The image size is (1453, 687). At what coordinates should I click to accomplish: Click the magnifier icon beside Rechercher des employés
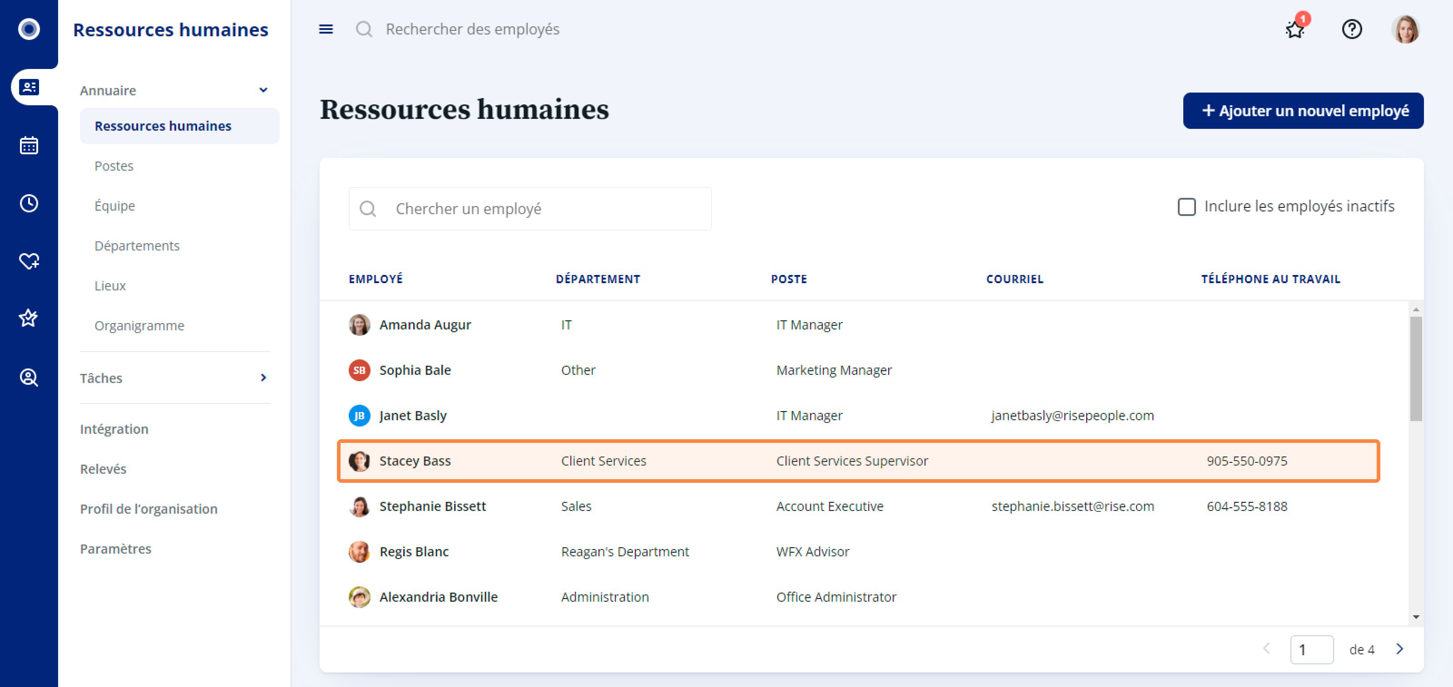pos(364,29)
